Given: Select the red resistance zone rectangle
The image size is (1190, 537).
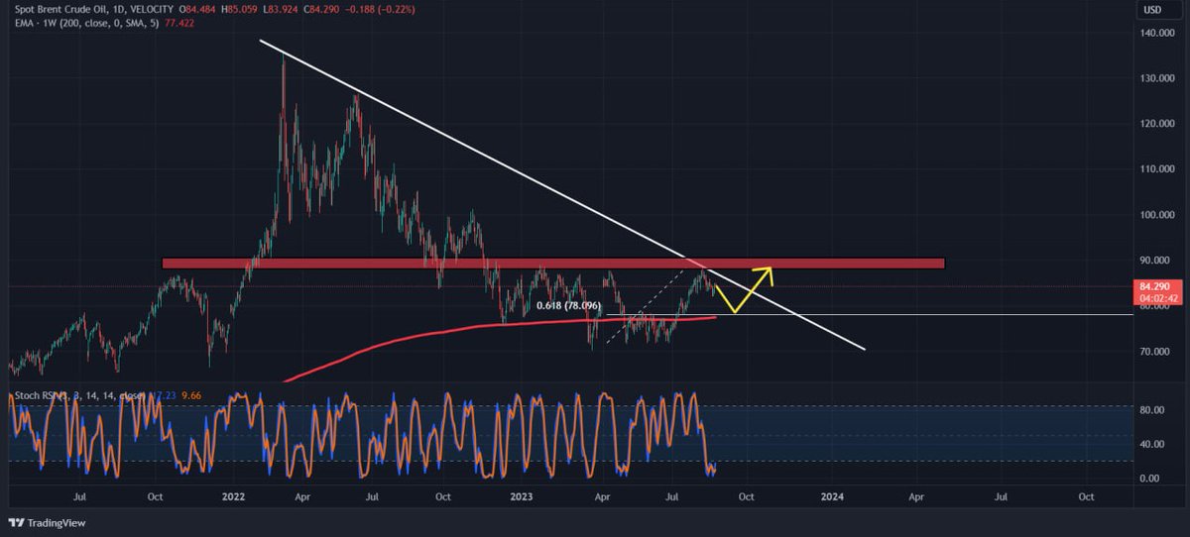Looking at the screenshot, I should click(552, 264).
